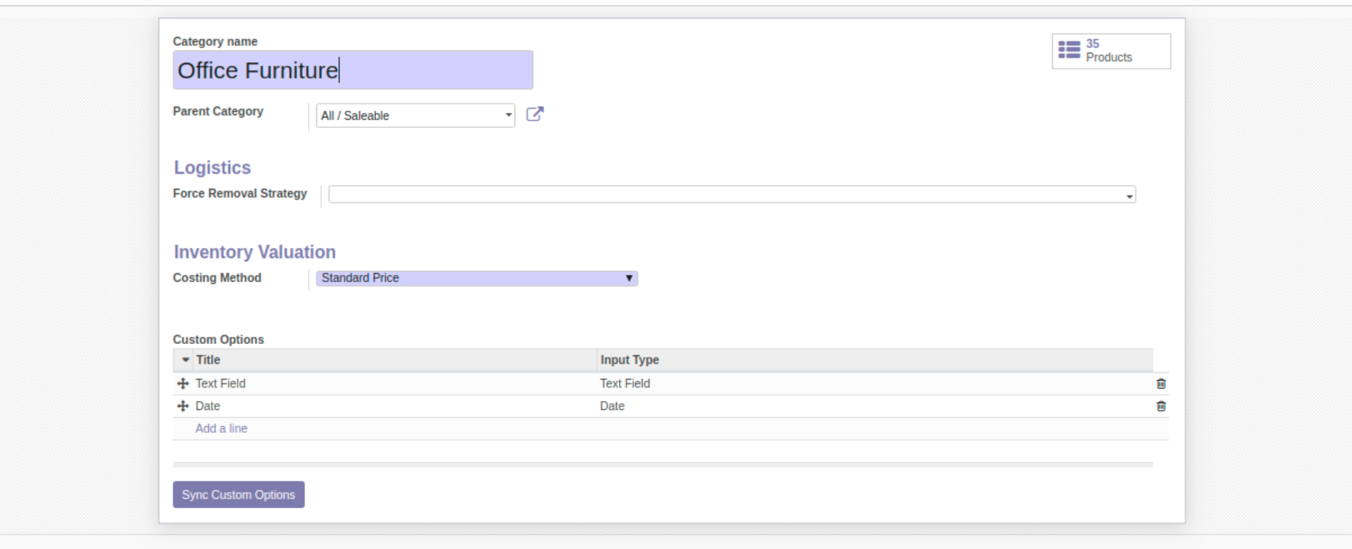This screenshot has height=549, width=1352.
Task: Edit the Input Type of Date row
Action: pos(612,406)
